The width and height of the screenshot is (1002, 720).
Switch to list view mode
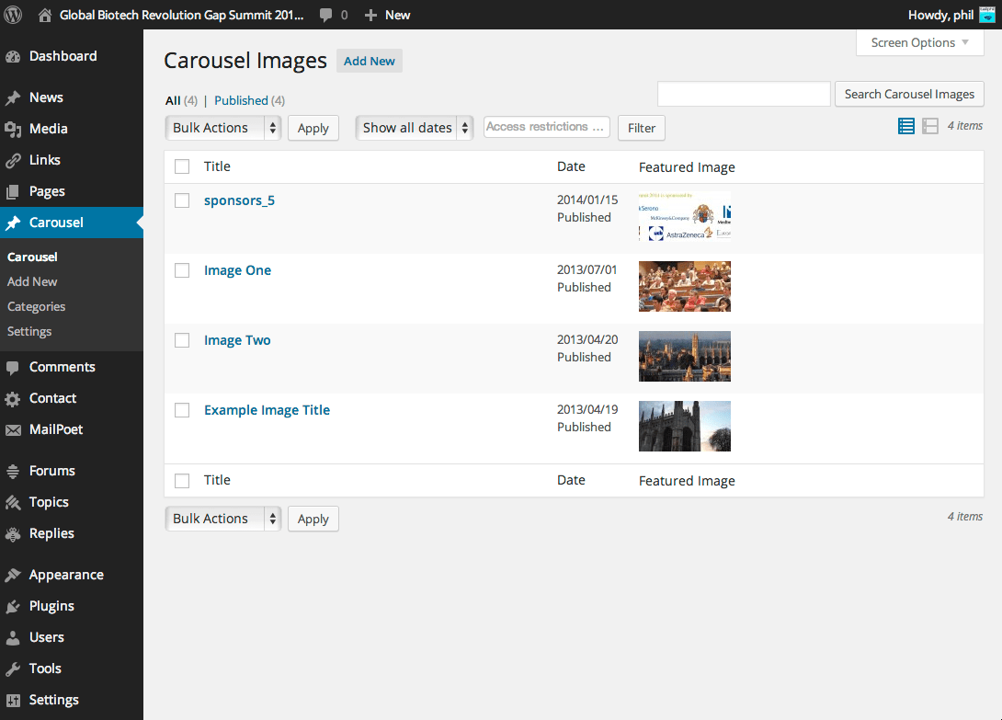point(905,126)
